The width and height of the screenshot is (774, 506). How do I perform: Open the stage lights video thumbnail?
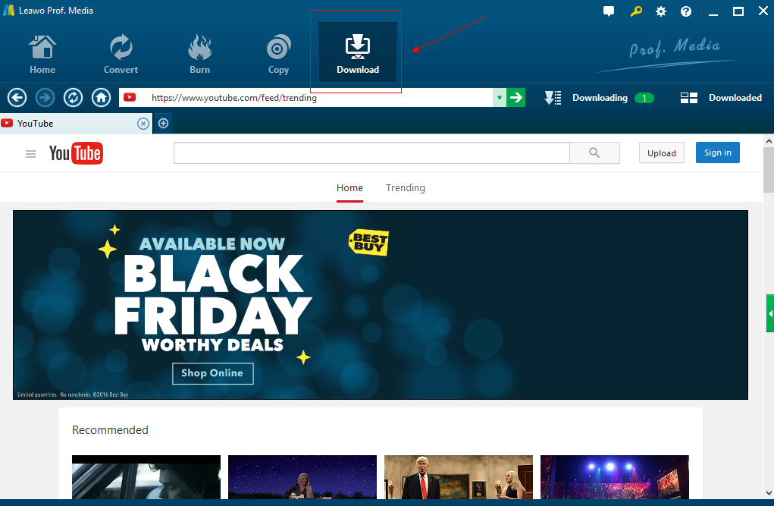pyautogui.click(x=615, y=477)
